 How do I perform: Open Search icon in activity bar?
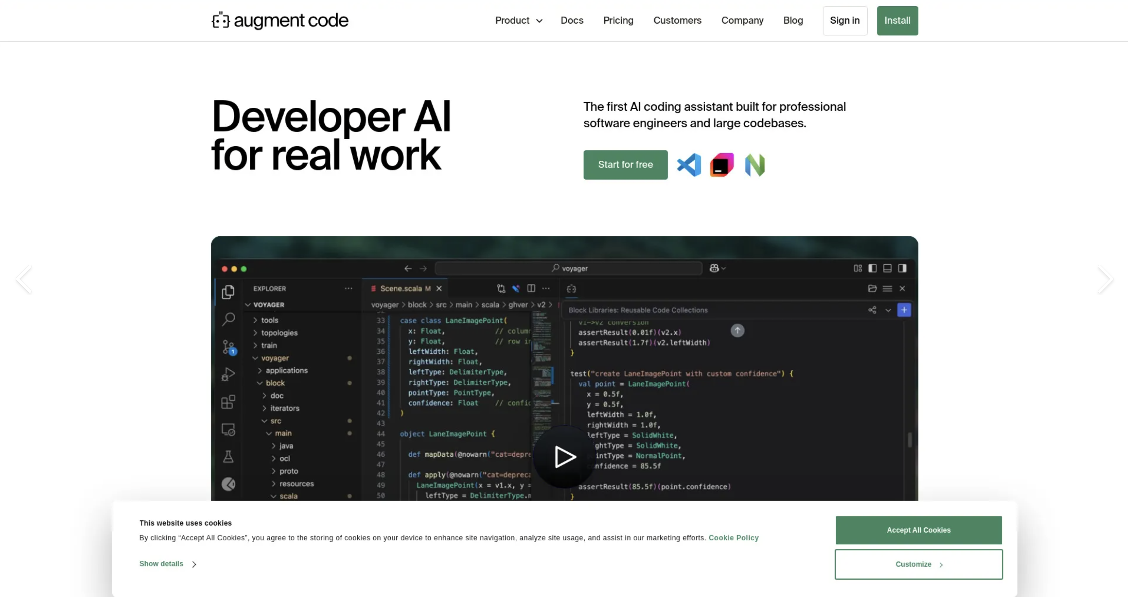228,319
